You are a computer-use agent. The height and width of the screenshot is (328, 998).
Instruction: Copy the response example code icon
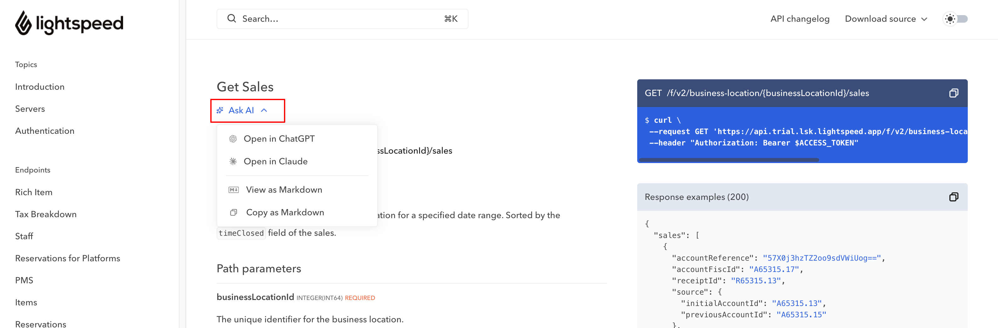[953, 197]
